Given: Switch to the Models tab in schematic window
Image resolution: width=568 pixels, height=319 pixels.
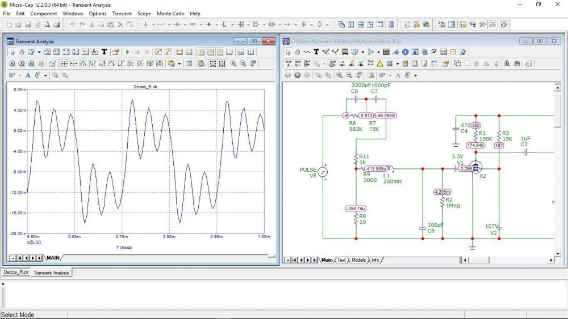Looking at the screenshot, I should (x=358, y=260).
